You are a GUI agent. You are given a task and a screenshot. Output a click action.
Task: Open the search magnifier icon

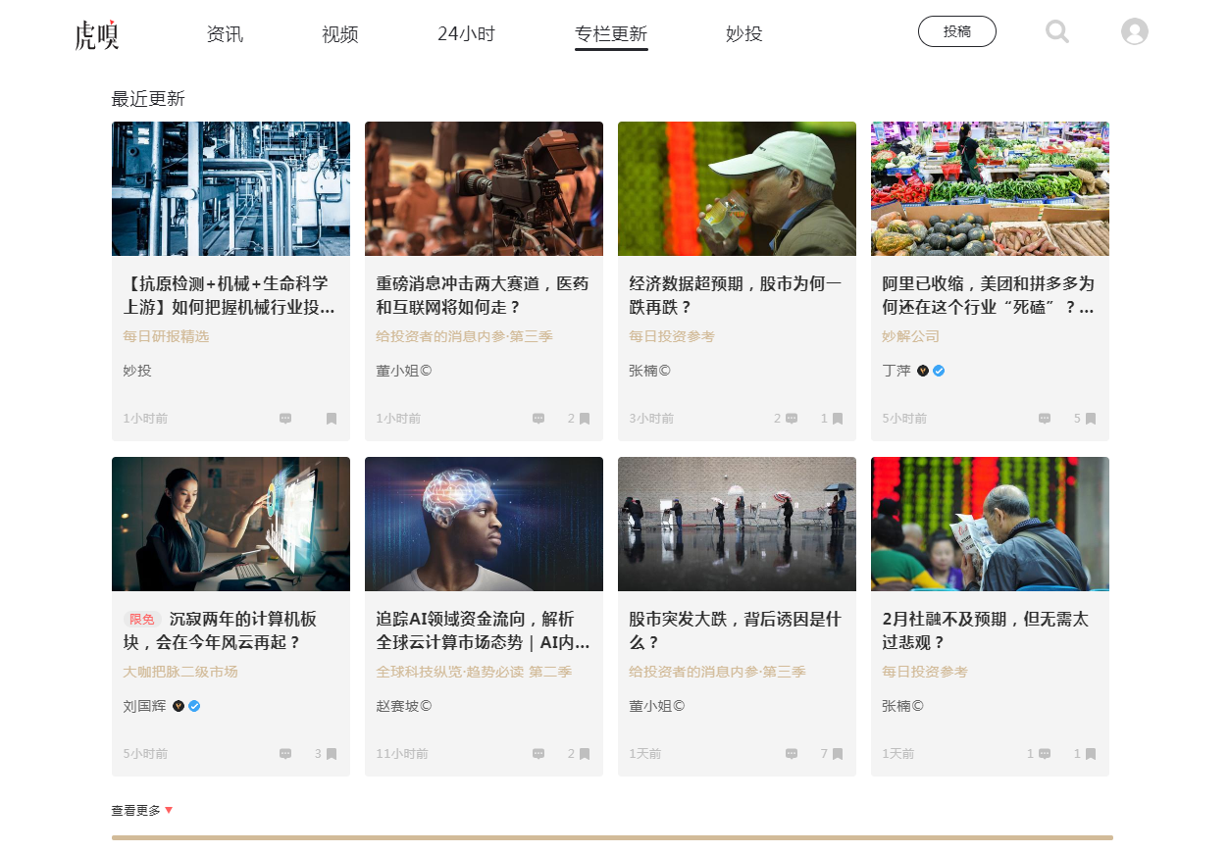[x=1057, y=31]
